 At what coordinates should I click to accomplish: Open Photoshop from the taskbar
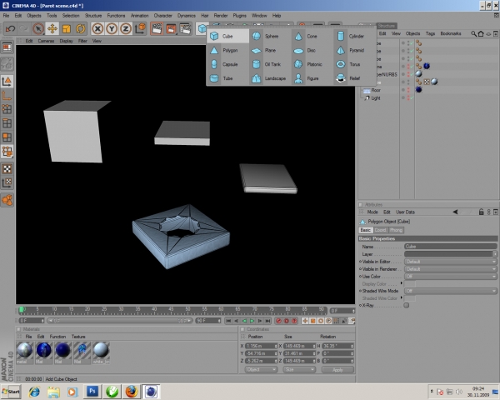click(x=92, y=392)
